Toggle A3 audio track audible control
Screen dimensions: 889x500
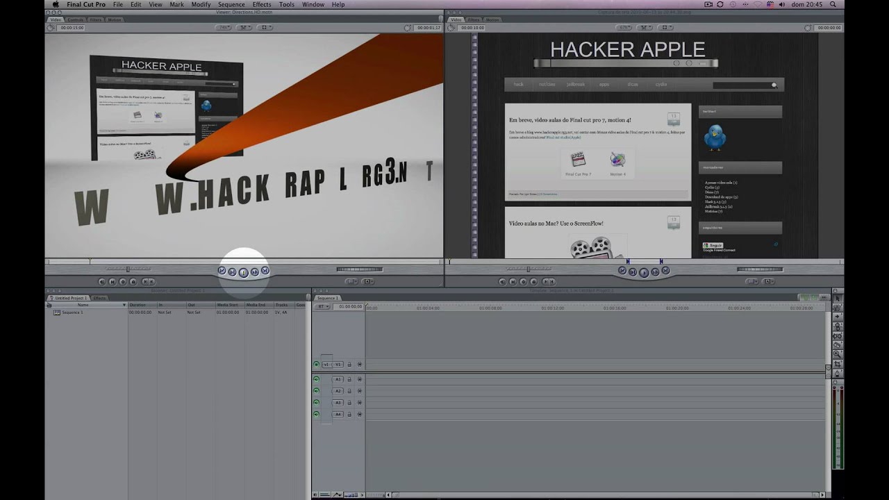(316, 403)
